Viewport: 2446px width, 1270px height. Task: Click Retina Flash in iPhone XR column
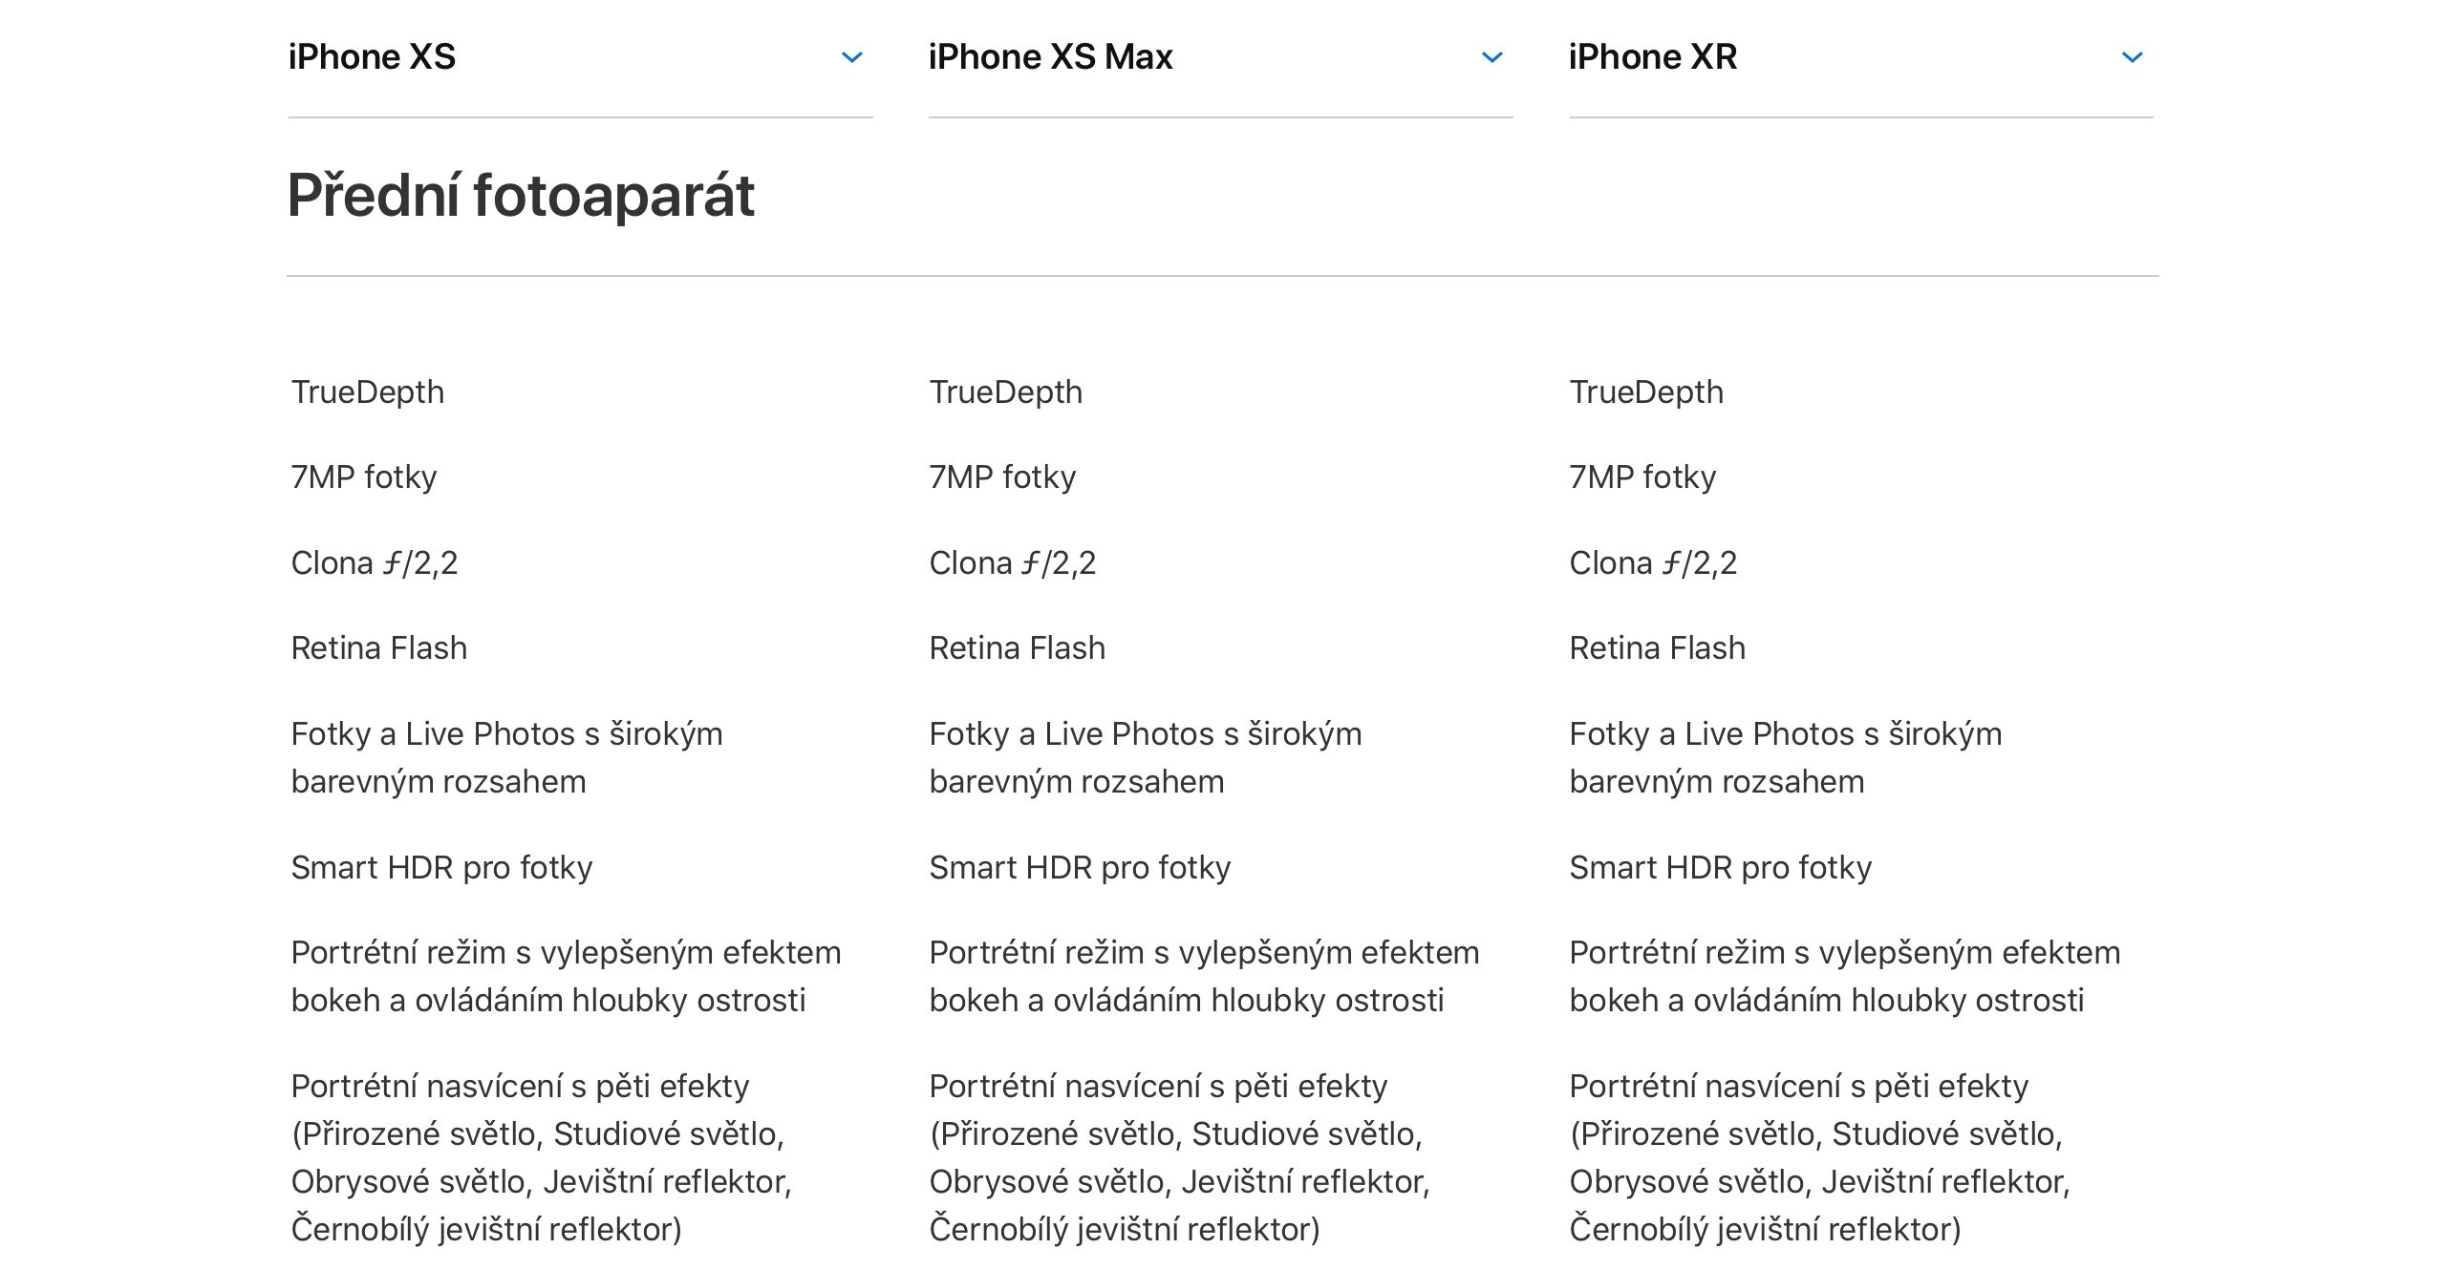1657,648
